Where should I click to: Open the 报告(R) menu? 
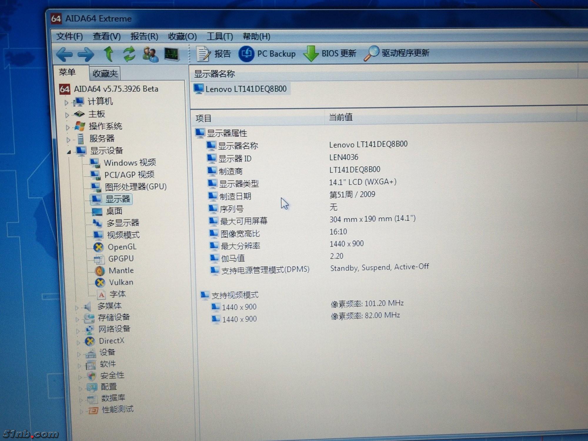pos(144,36)
